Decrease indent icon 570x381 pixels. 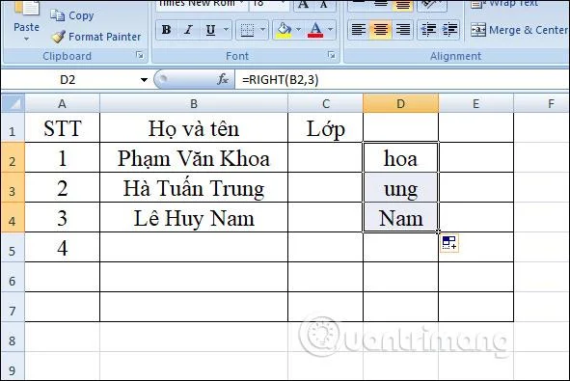tap(428, 30)
